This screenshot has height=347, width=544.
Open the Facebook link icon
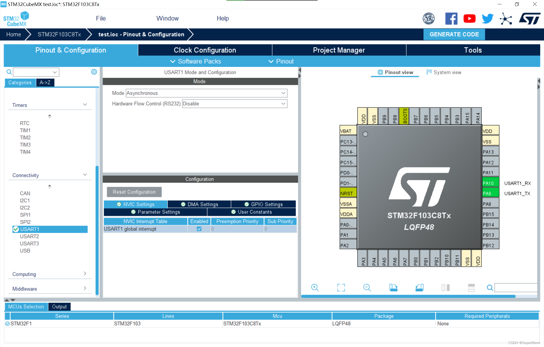pos(451,19)
